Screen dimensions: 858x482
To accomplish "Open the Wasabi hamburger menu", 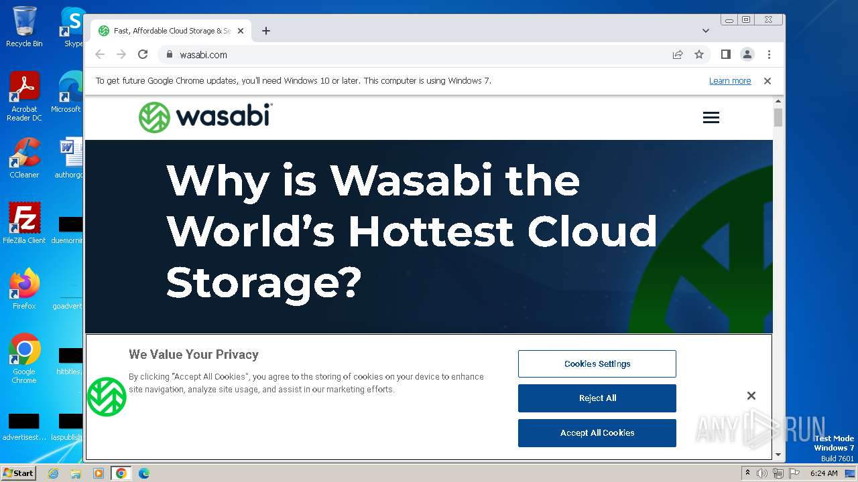I will pos(711,118).
